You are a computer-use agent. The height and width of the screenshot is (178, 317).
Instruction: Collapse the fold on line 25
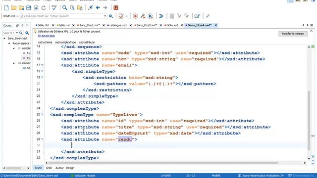point(42,114)
